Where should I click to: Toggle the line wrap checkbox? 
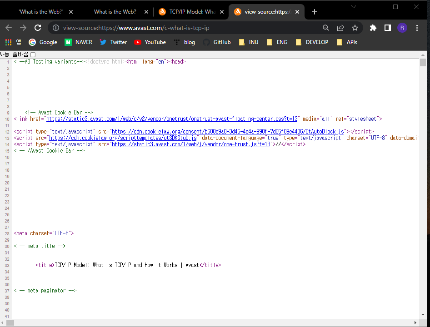33,54
